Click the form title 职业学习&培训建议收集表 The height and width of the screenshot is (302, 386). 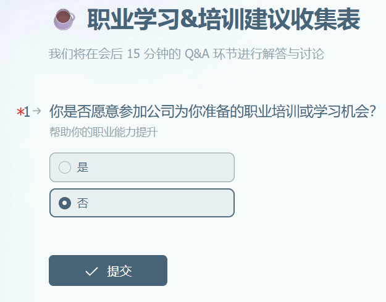click(224, 19)
